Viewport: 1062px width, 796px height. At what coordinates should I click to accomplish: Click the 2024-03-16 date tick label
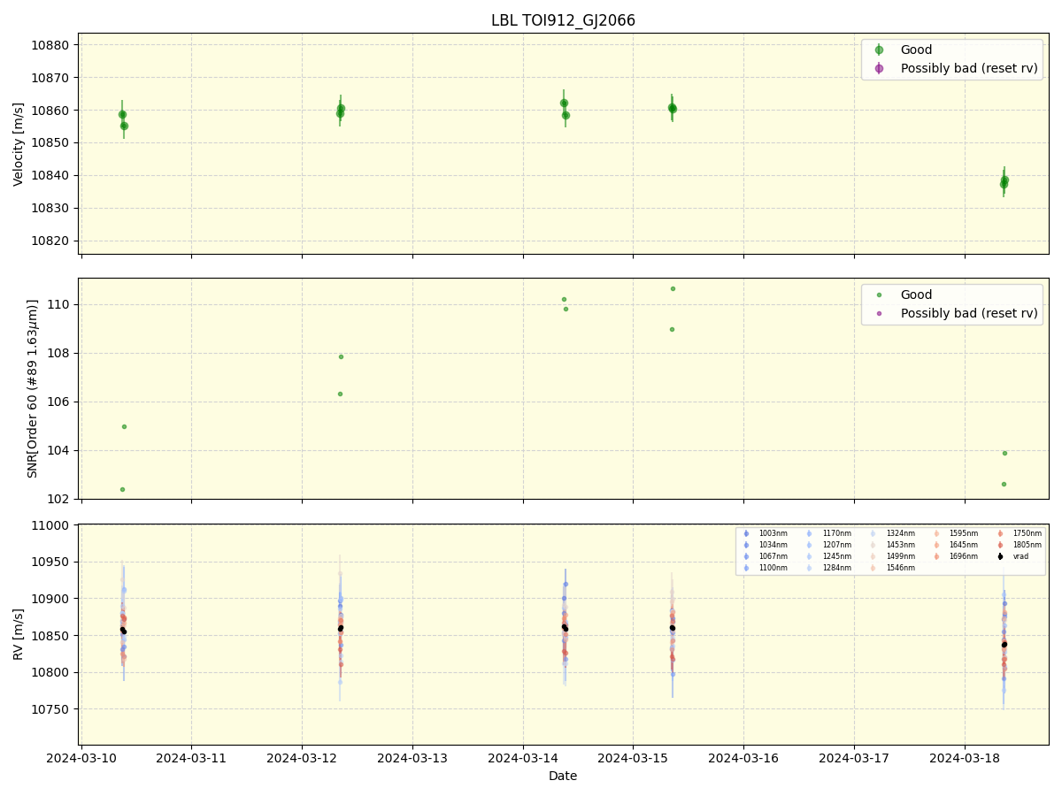pyautogui.click(x=743, y=758)
